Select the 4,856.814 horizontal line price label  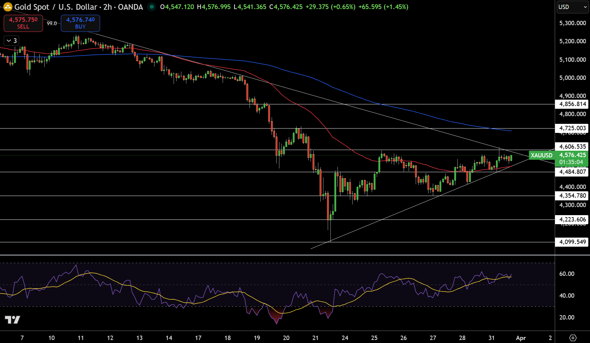coord(572,104)
